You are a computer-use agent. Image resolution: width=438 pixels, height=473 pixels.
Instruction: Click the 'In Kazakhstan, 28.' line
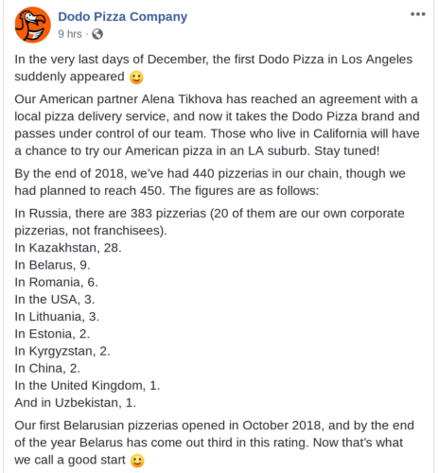click(68, 248)
